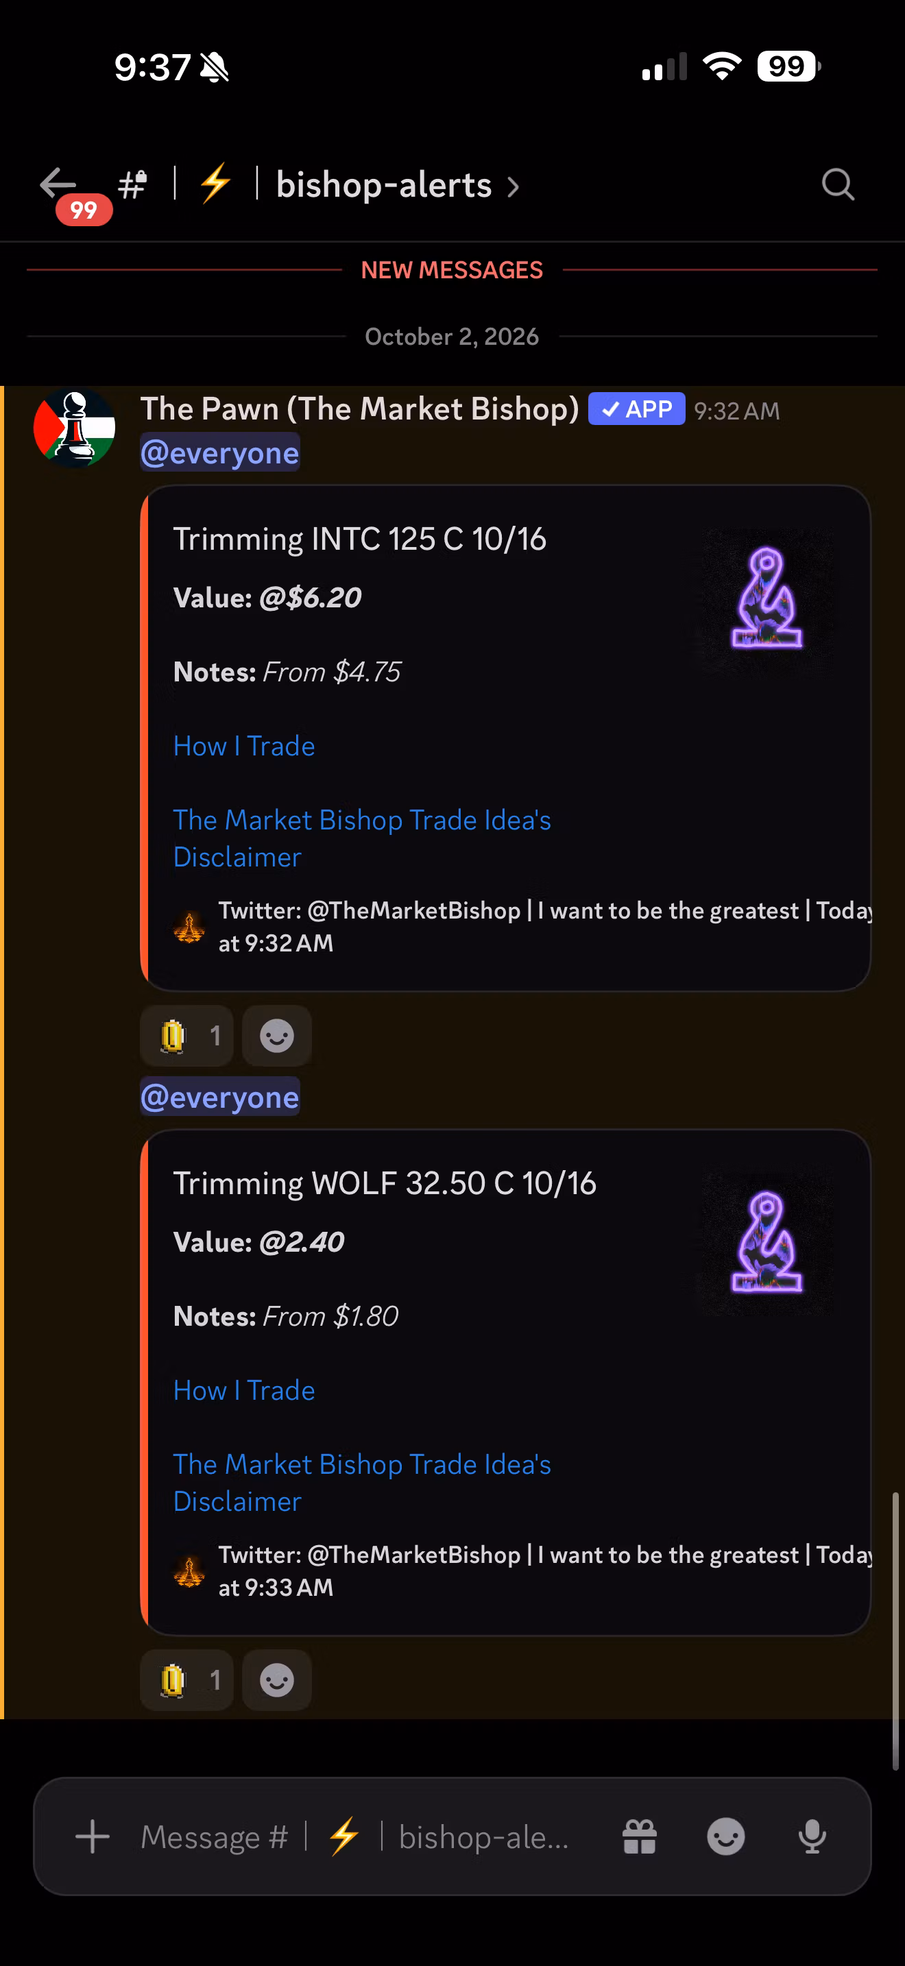View bishop thumbnail in WOLF embed
Image resolution: width=905 pixels, height=1966 pixels.
point(767,1244)
